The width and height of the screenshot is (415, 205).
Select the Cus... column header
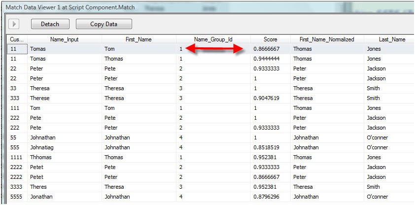click(x=17, y=39)
